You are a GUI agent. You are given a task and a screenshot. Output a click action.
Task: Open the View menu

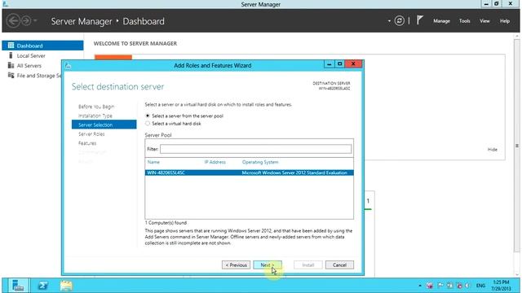tap(484, 21)
